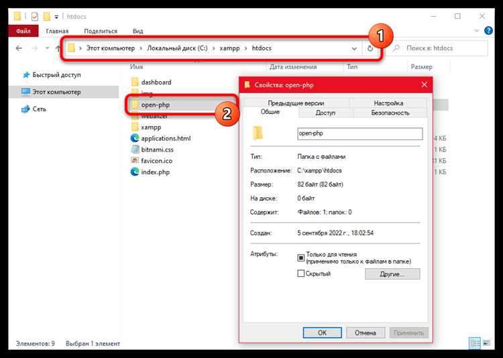Image resolution: width=503 pixels, height=358 pixels.
Task: Click Отмена in properties dialog
Action: (365, 333)
